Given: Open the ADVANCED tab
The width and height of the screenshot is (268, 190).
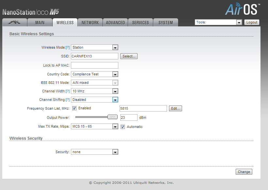Looking at the screenshot, I should [x=115, y=23].
